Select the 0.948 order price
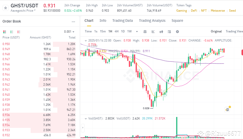The height and width of the screenshot is (139, 243). pos(6,54)
